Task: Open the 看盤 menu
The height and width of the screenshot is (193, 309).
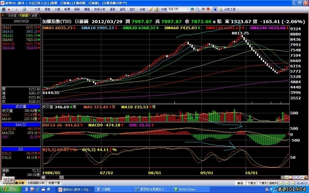Action: [47, 9]
